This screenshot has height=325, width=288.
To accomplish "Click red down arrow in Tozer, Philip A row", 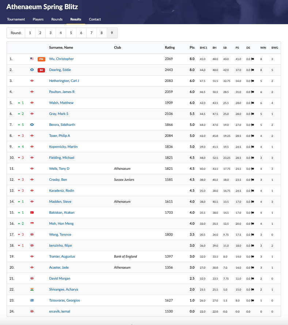I will tap(19, 136).
